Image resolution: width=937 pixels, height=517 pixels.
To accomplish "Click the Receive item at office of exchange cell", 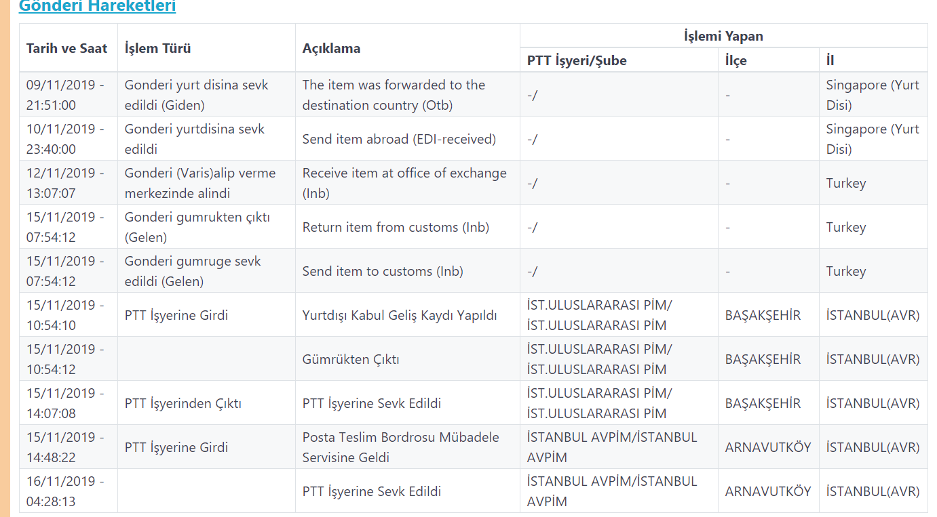I will [x=404, y=183].
